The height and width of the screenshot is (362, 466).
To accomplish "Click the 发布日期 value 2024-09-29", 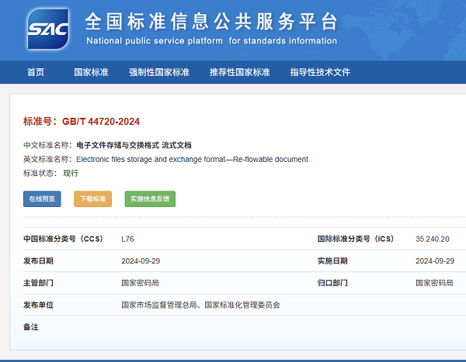I will pos(140,261).
